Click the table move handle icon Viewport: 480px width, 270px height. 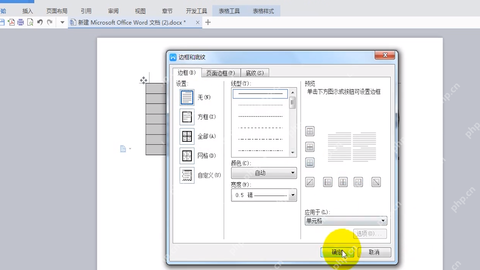point(144,80)
